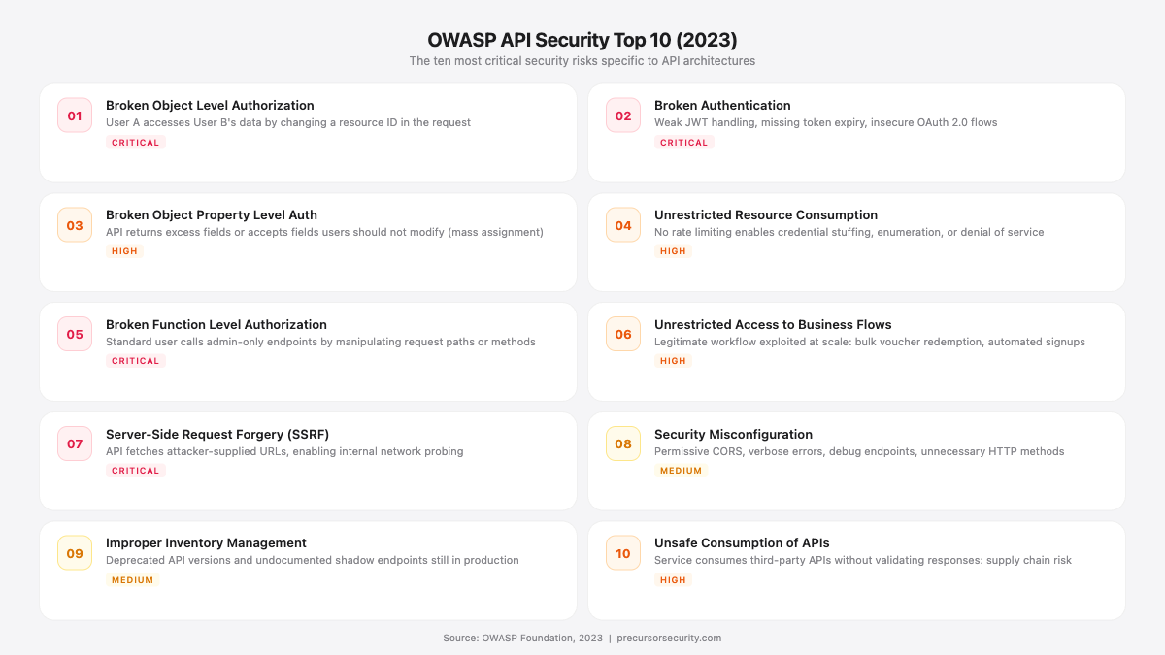Expand the Broken Object Property Level Auth card
Viewport: 1165px width, 655px height.
point(308,242)
